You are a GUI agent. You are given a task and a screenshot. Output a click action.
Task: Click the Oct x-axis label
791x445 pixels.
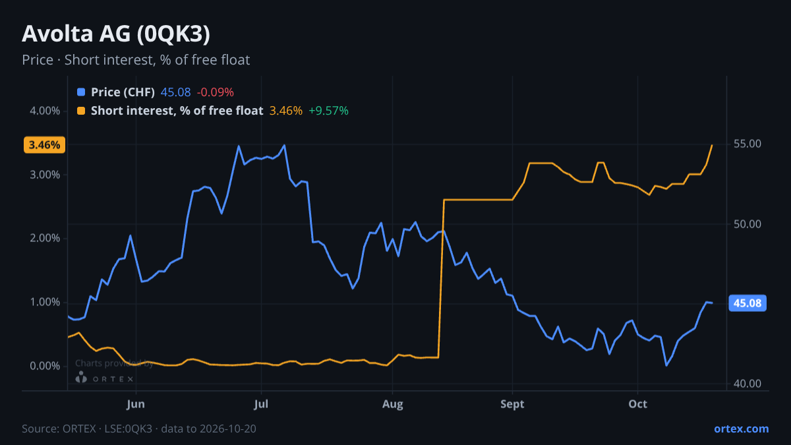point(637,403)
